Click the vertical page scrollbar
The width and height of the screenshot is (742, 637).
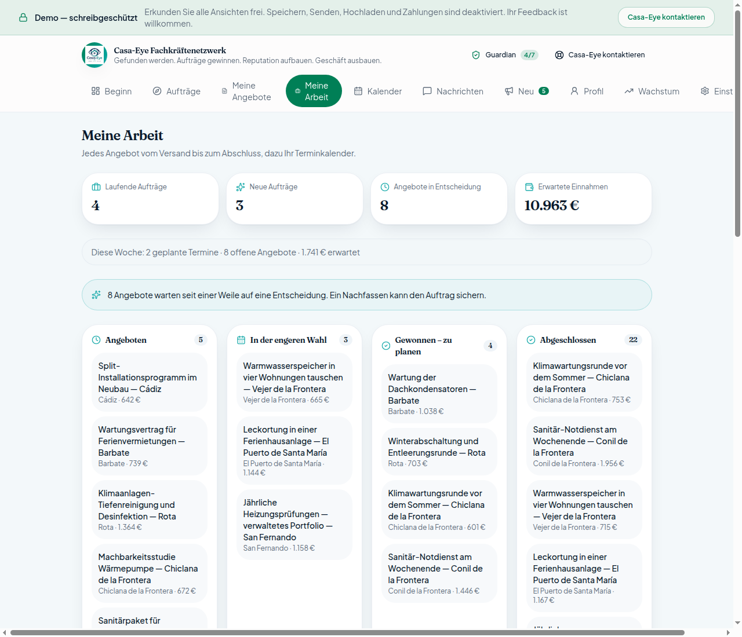[x=737, y=123]
